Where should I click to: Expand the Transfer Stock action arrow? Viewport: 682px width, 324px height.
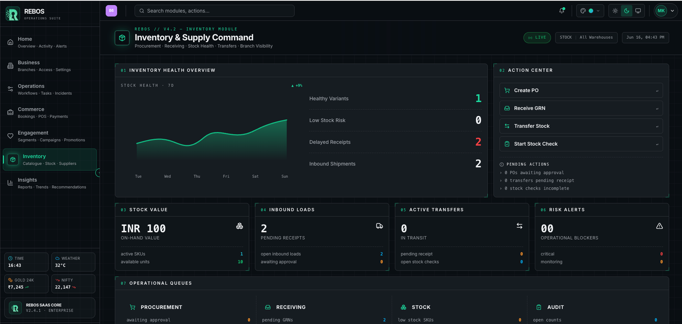(x=657, y=126)
